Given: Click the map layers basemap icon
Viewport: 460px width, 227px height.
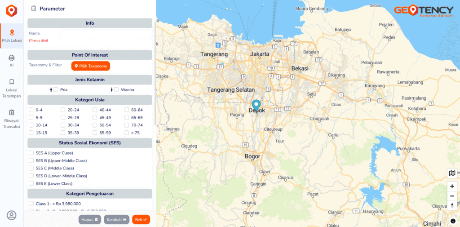Looking at the screenshot, I should (452, 174).
